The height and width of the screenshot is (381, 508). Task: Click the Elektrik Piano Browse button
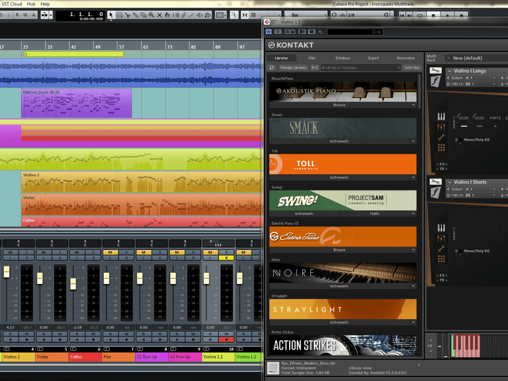(x=339, y=250)
